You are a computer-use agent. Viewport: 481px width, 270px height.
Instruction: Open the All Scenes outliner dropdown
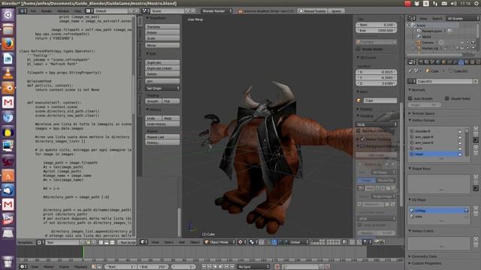pyautogui.click(x=463, y=18)
